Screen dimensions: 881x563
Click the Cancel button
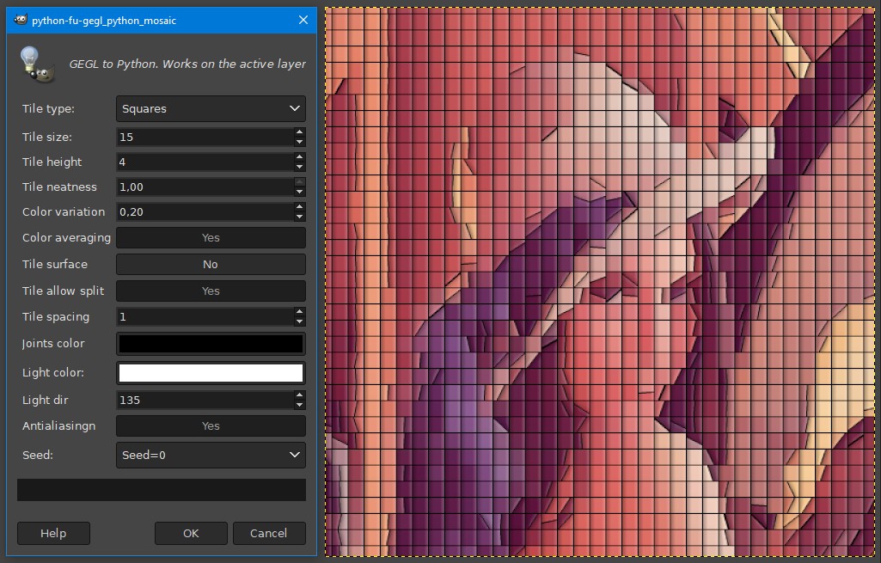(x=269, y=533)
